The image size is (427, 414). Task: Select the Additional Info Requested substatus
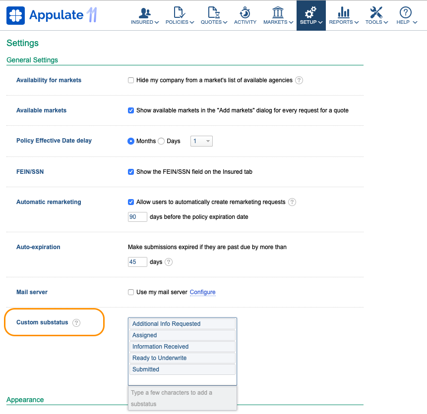click(x=183, y=324)
